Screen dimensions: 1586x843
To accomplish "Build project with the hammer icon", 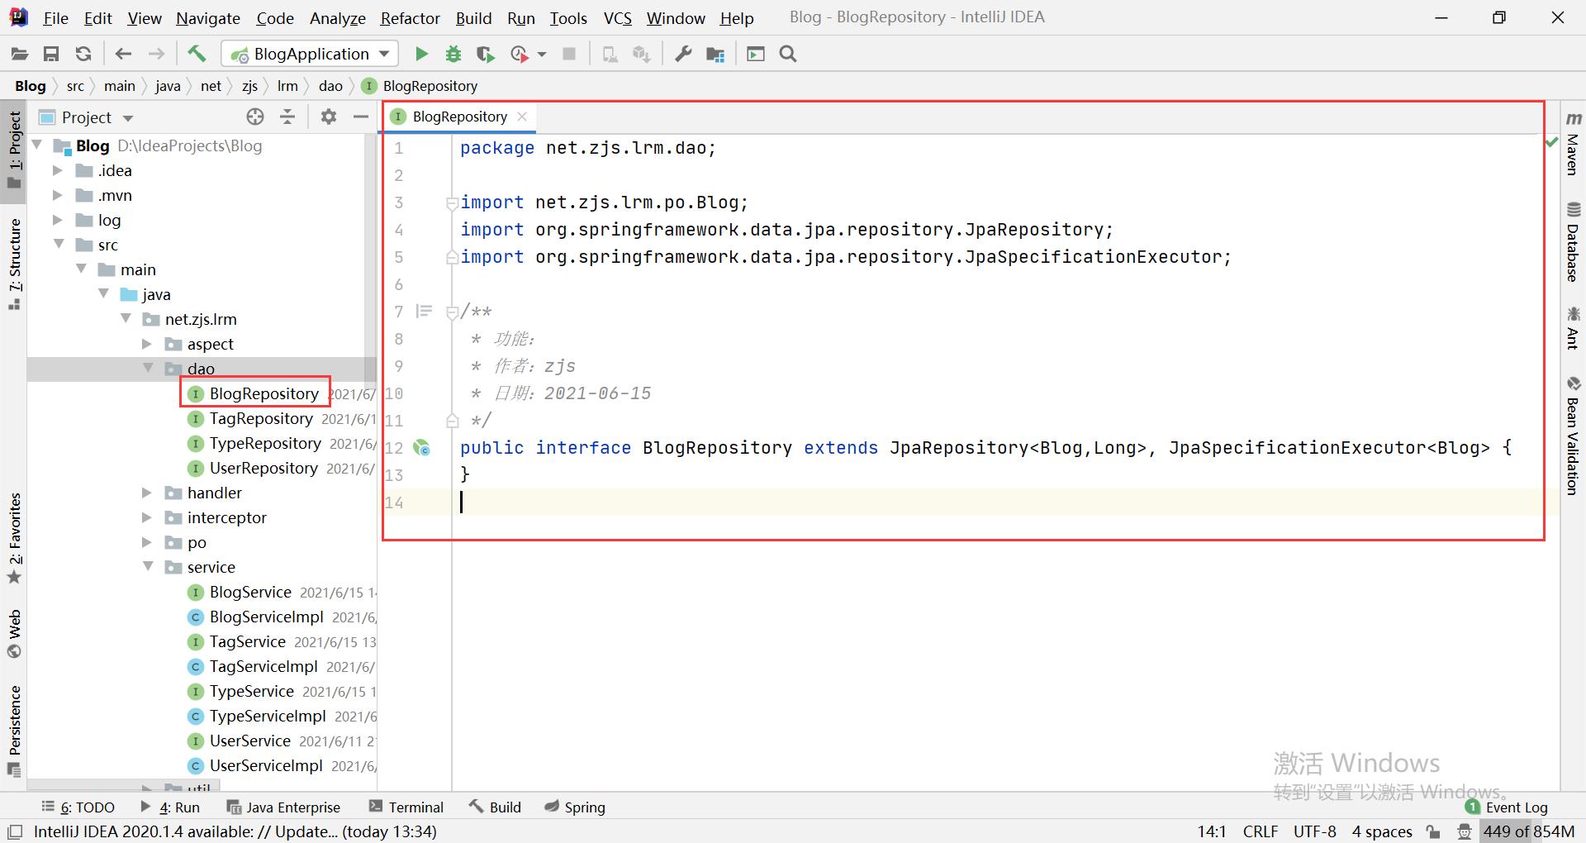I will [x=197, y=55].
